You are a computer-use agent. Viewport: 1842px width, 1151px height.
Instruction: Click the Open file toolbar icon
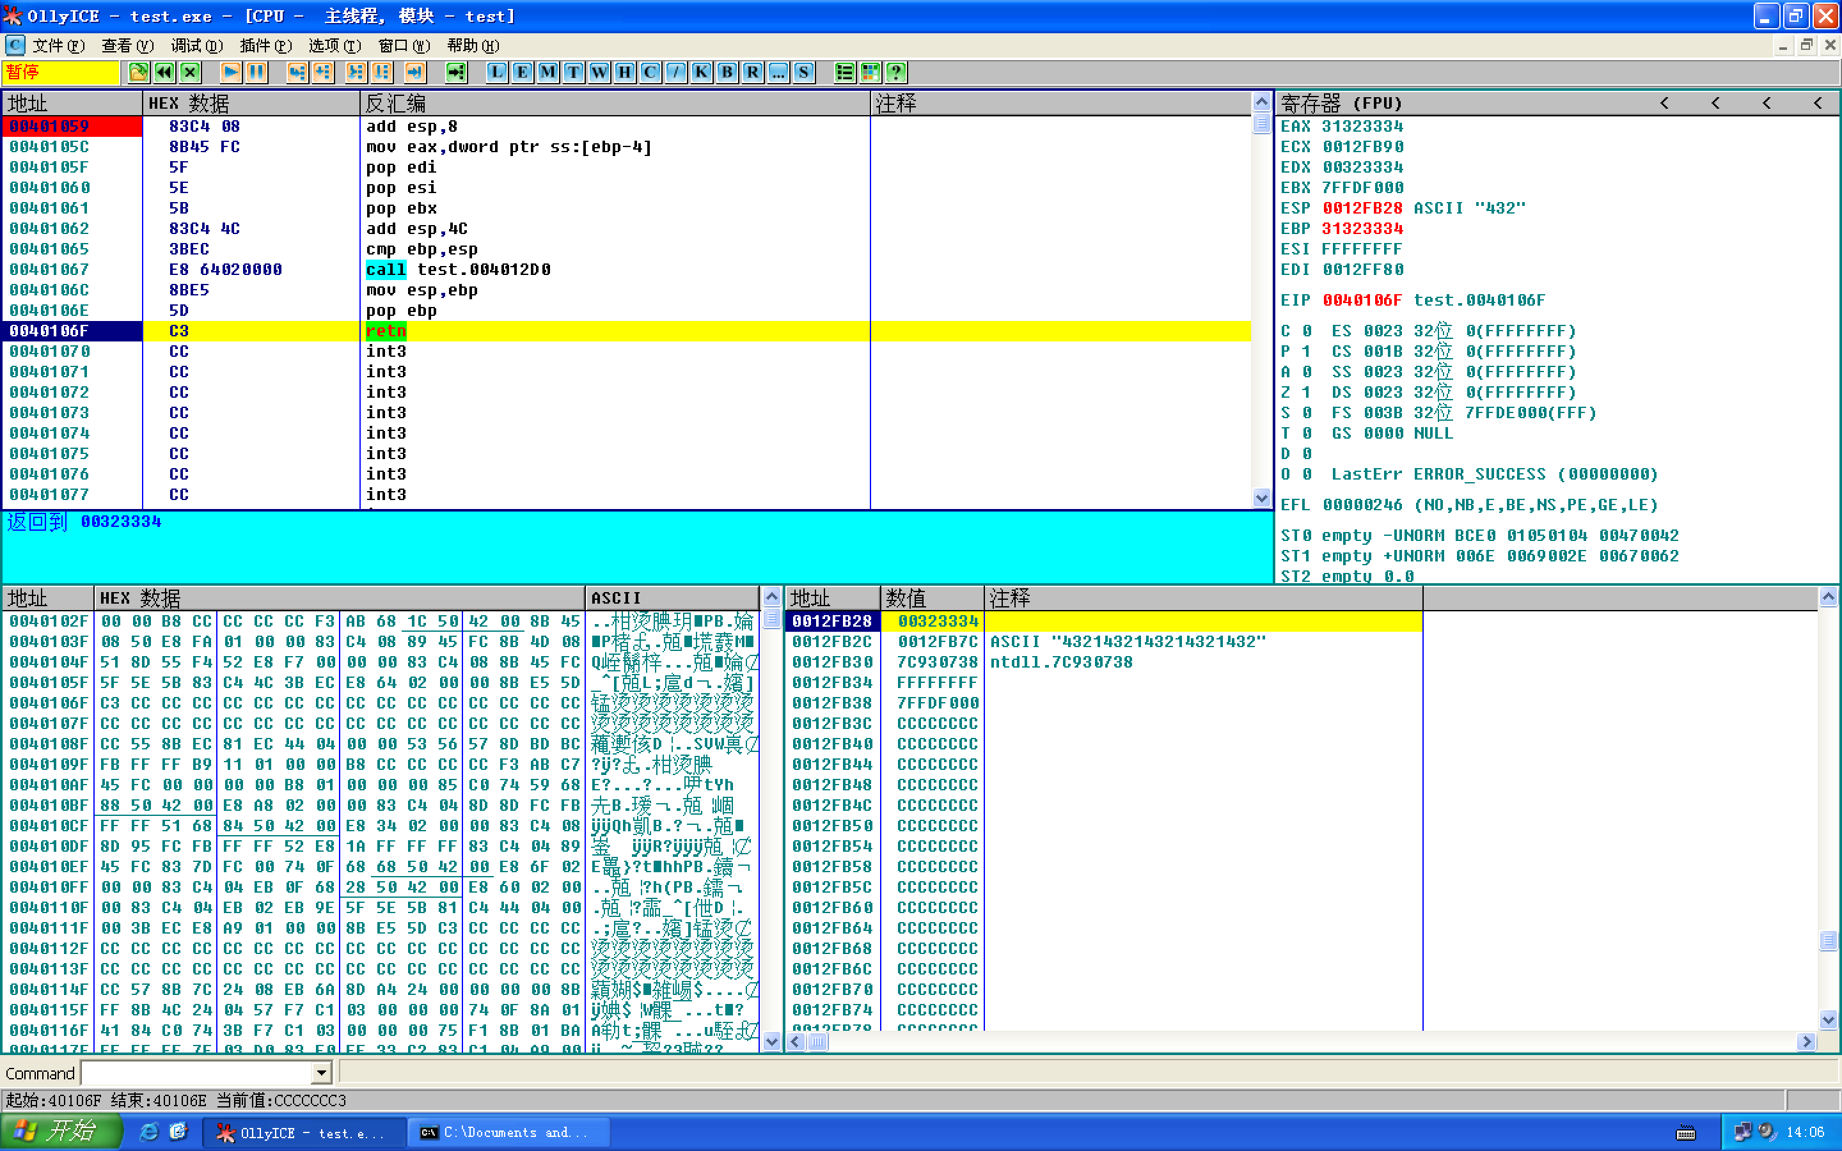139,72
